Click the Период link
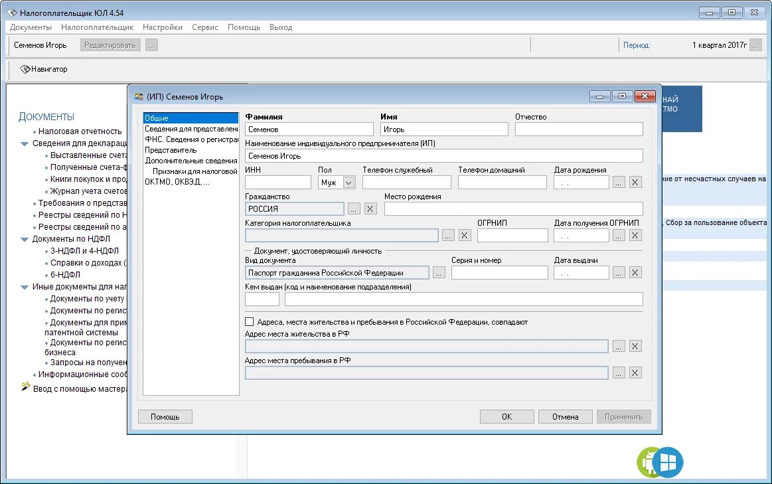This screenshot has height=484, width=772. 637,45
